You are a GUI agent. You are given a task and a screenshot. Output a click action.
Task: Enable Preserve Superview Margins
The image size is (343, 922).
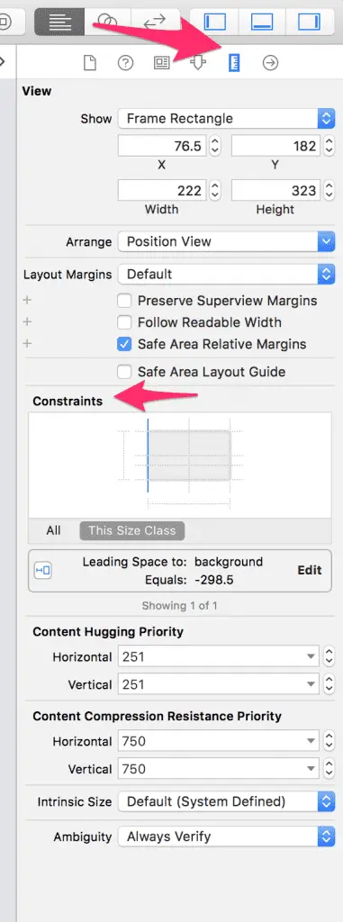[x=124, y=301]
